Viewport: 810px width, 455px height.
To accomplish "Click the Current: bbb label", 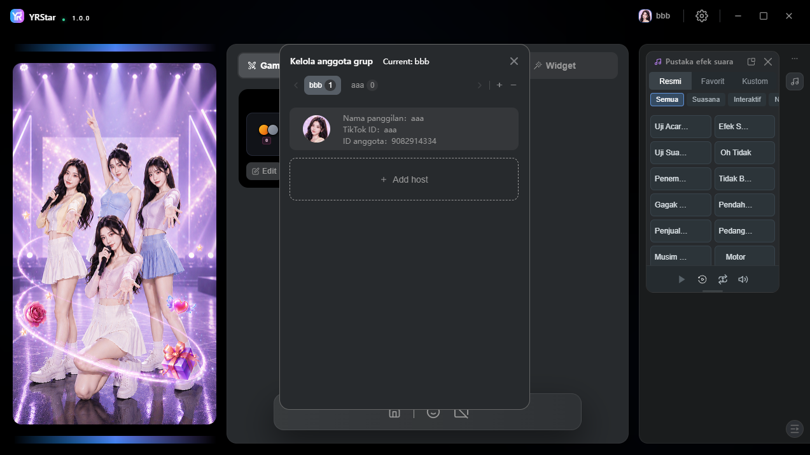I will pos(406,62).
